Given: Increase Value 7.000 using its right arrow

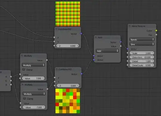Looking at the screenshot, I should 43,78.
